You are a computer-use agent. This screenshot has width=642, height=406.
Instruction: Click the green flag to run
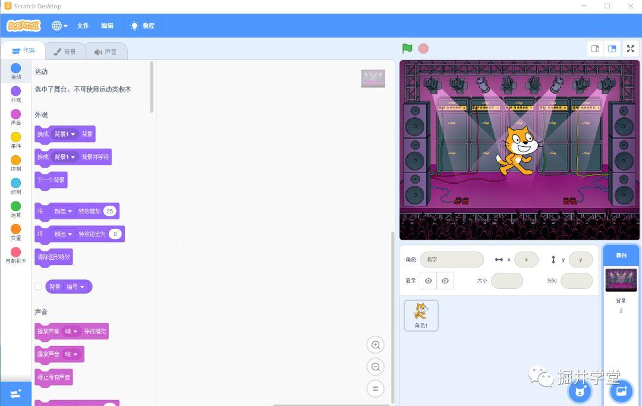click(407, 48)
